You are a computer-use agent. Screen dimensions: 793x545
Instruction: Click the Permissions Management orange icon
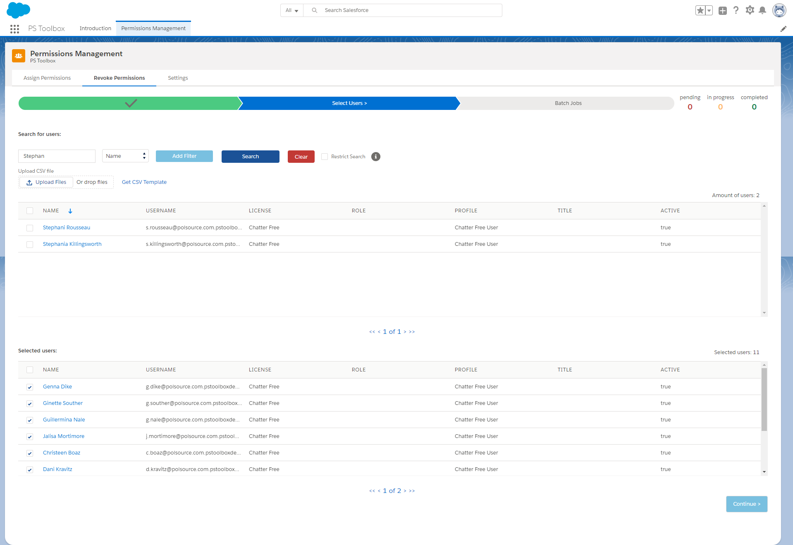pos(19,56)
